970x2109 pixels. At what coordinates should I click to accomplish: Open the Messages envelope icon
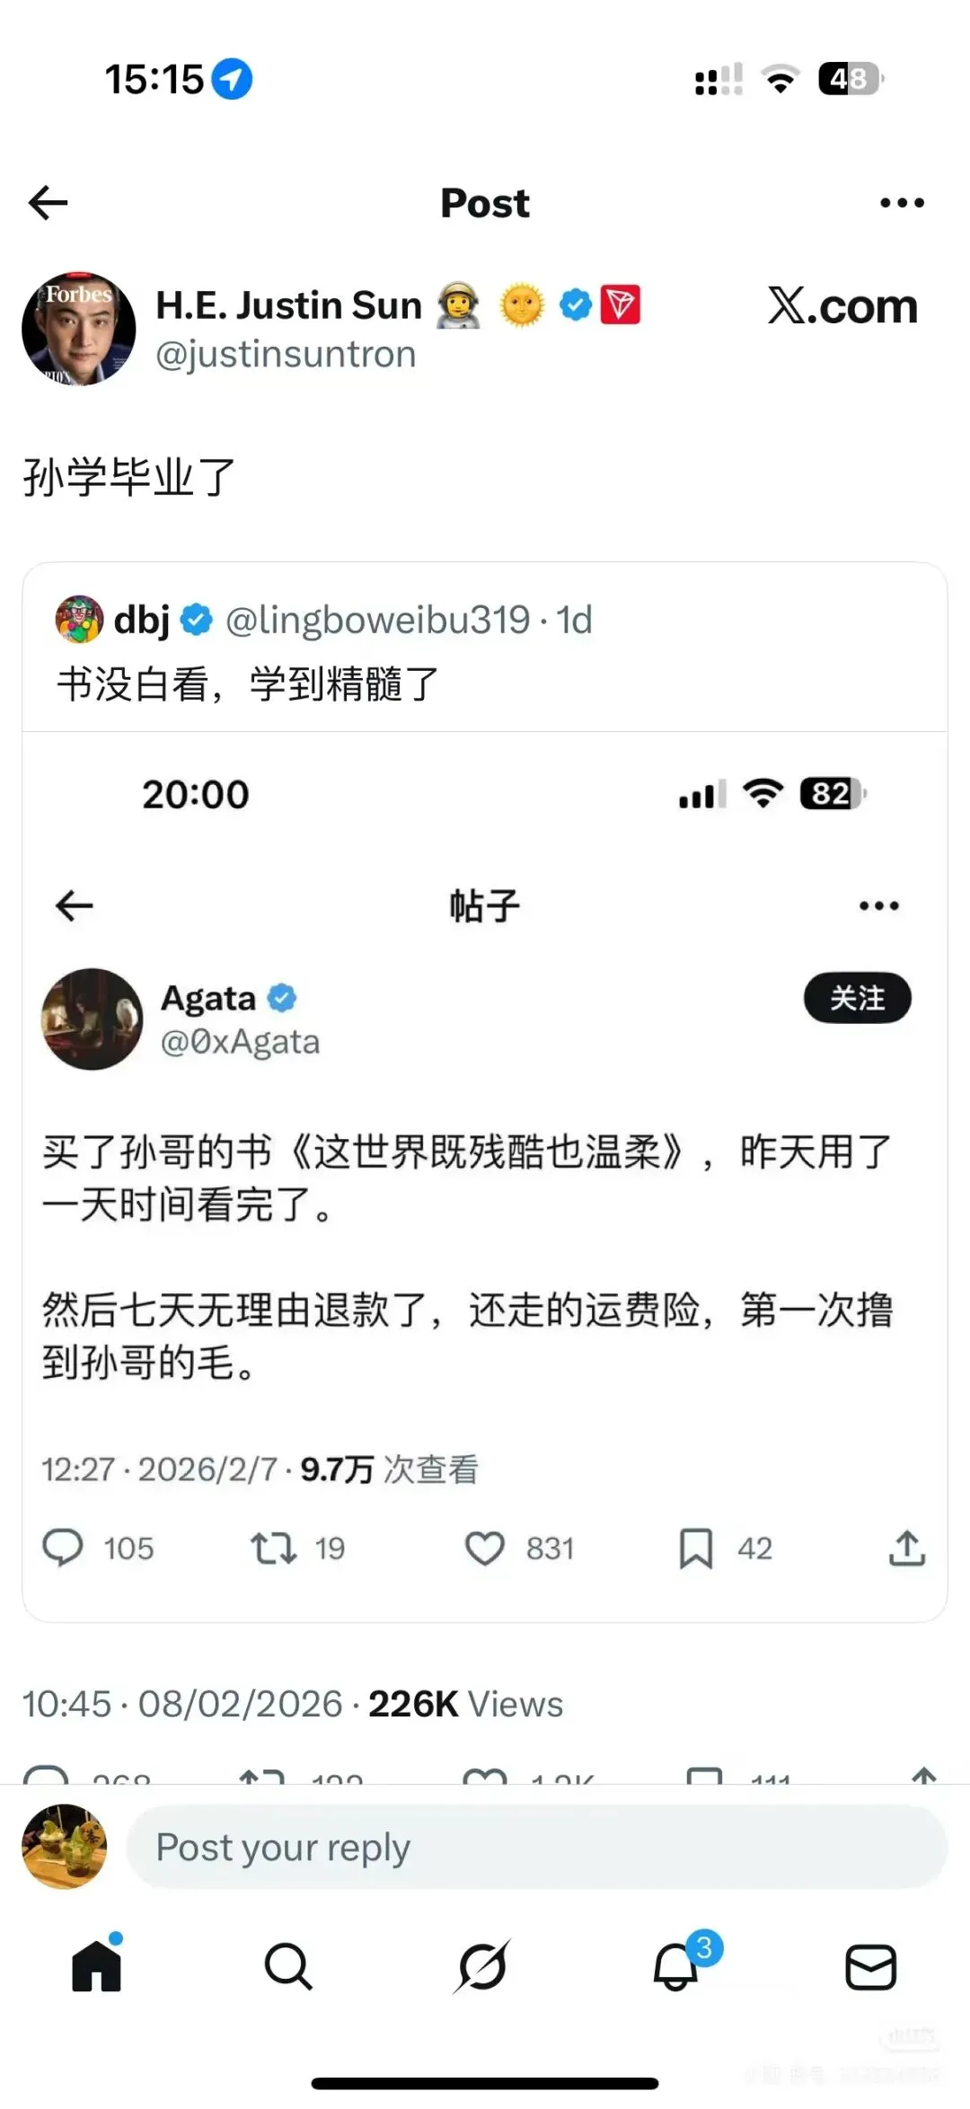[871, 1967]
